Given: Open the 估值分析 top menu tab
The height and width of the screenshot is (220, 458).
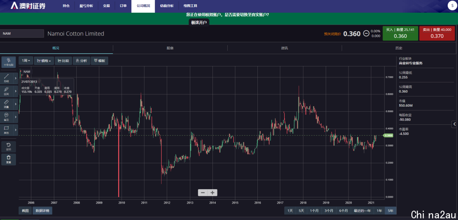Looking at the screenshot, I should tap(167, 6).
